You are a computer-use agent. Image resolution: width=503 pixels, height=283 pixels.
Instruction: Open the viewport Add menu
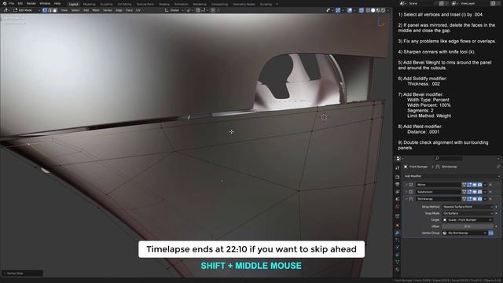click(86, 10)
